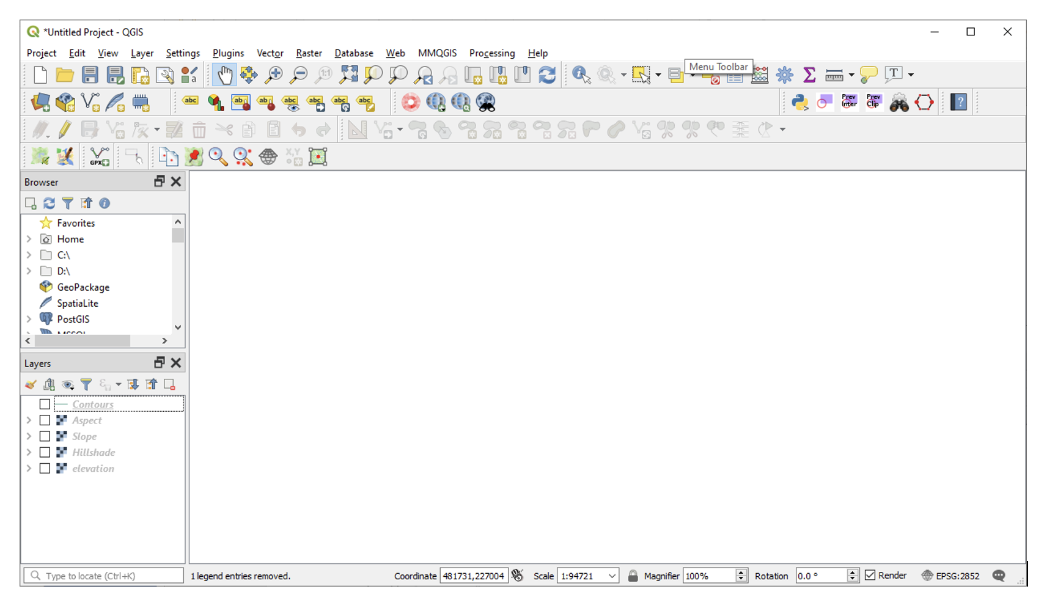Close the Layers panel
The height and width of the screenshot is (611, 1044).
pyautogui.click(x=176, y=363)
